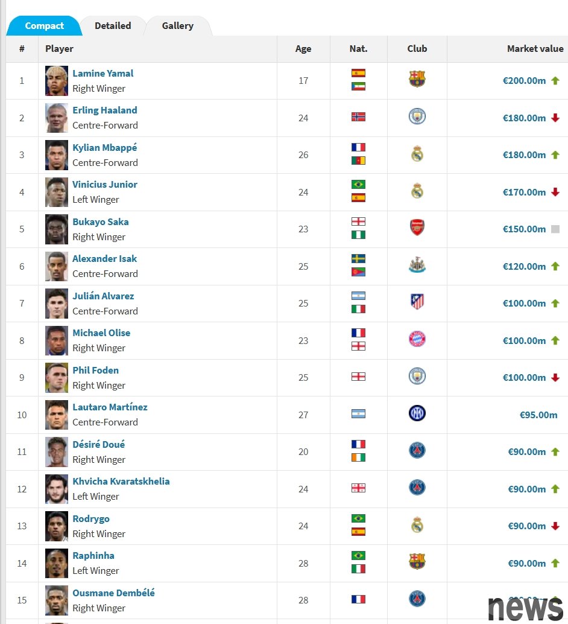Click Georgia flag beside Khvicha Kvaratskhelia
The height and width of the screenshot is (624, 568).
tap(358, 488)
